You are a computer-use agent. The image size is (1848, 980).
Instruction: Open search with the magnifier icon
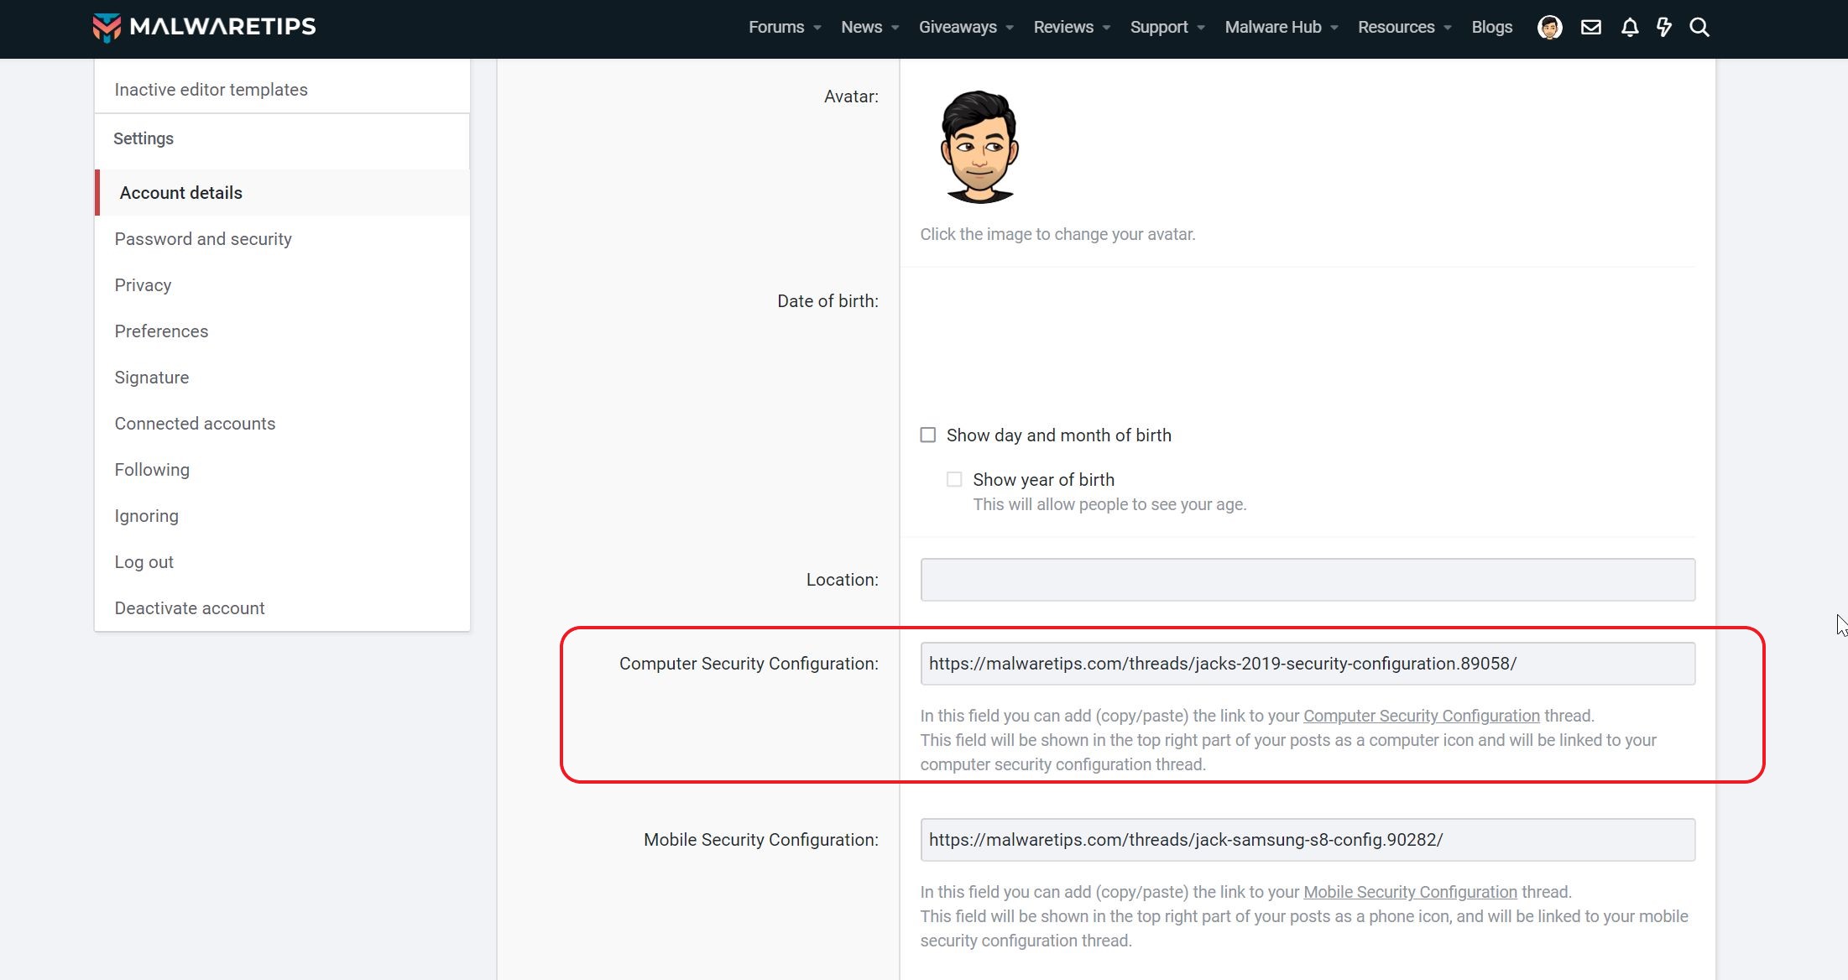(1699, 28)
